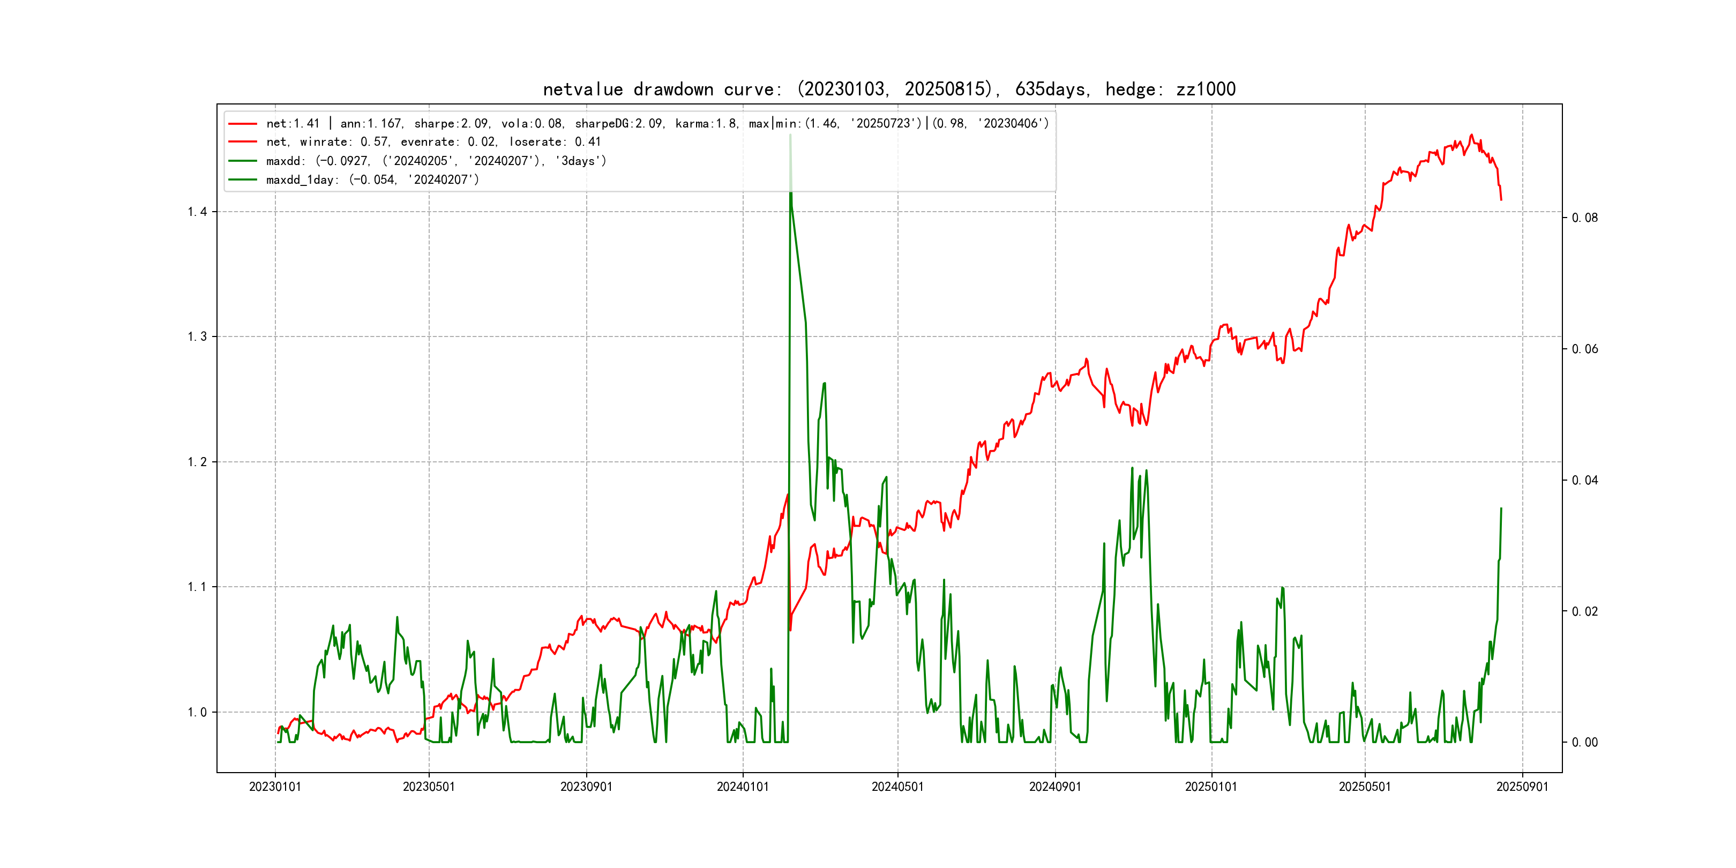
Task: Click x-axis date label 20250901
Action: coord(1522,787)
